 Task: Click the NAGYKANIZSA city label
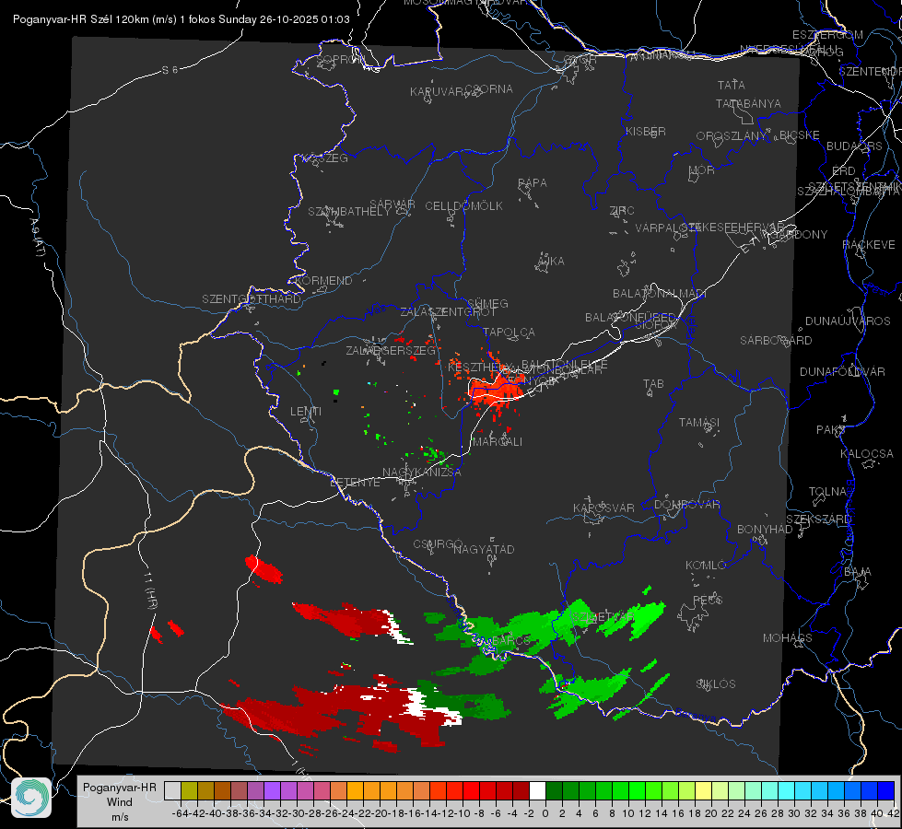coord(422,472)
